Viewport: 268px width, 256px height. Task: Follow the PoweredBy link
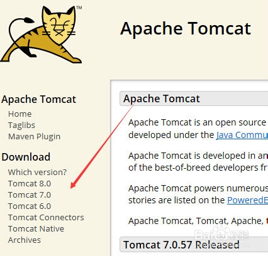tap(247, 200)
